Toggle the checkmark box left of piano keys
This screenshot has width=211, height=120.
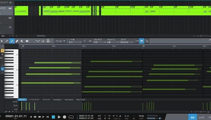[2, 54]
